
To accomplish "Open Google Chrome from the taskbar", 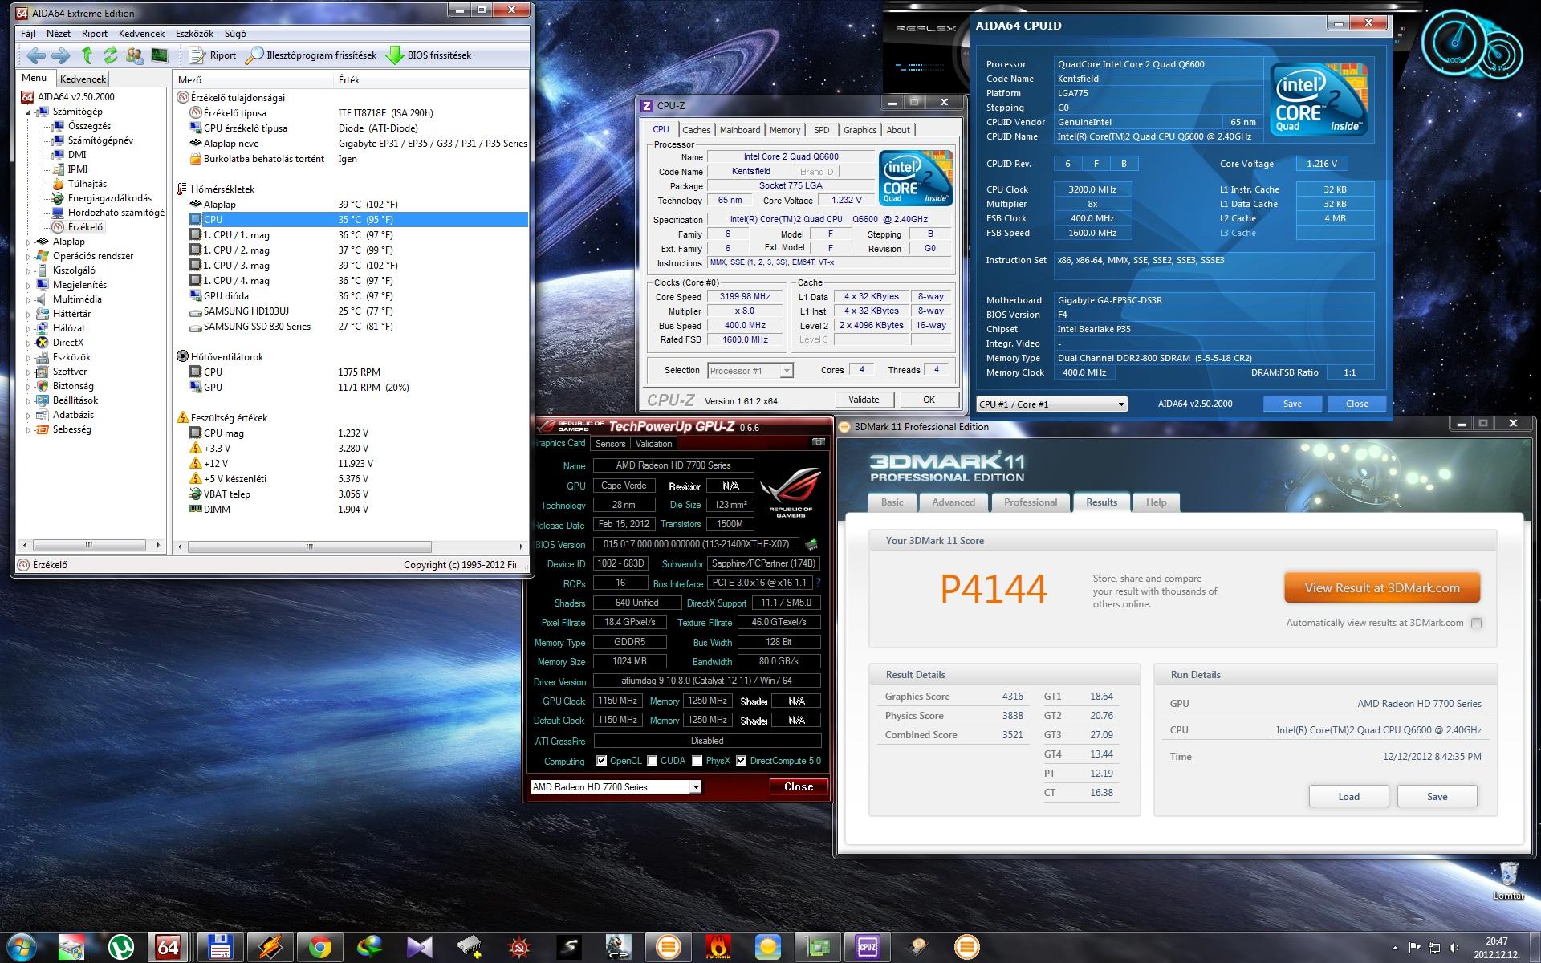I will pyautogui.click(x=319, y=947).
